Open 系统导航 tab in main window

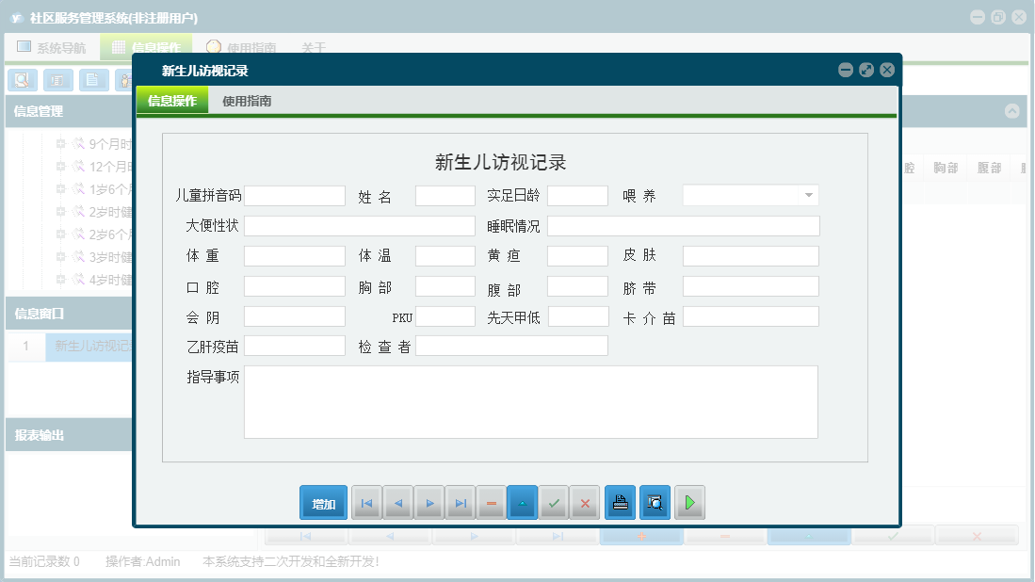tap(52, 47)
